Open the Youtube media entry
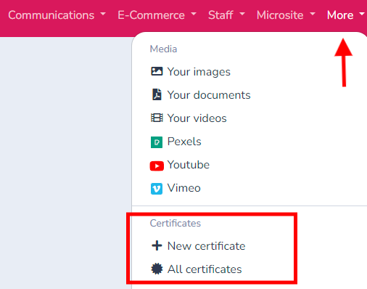367x289 pixels. click(180, 165)
